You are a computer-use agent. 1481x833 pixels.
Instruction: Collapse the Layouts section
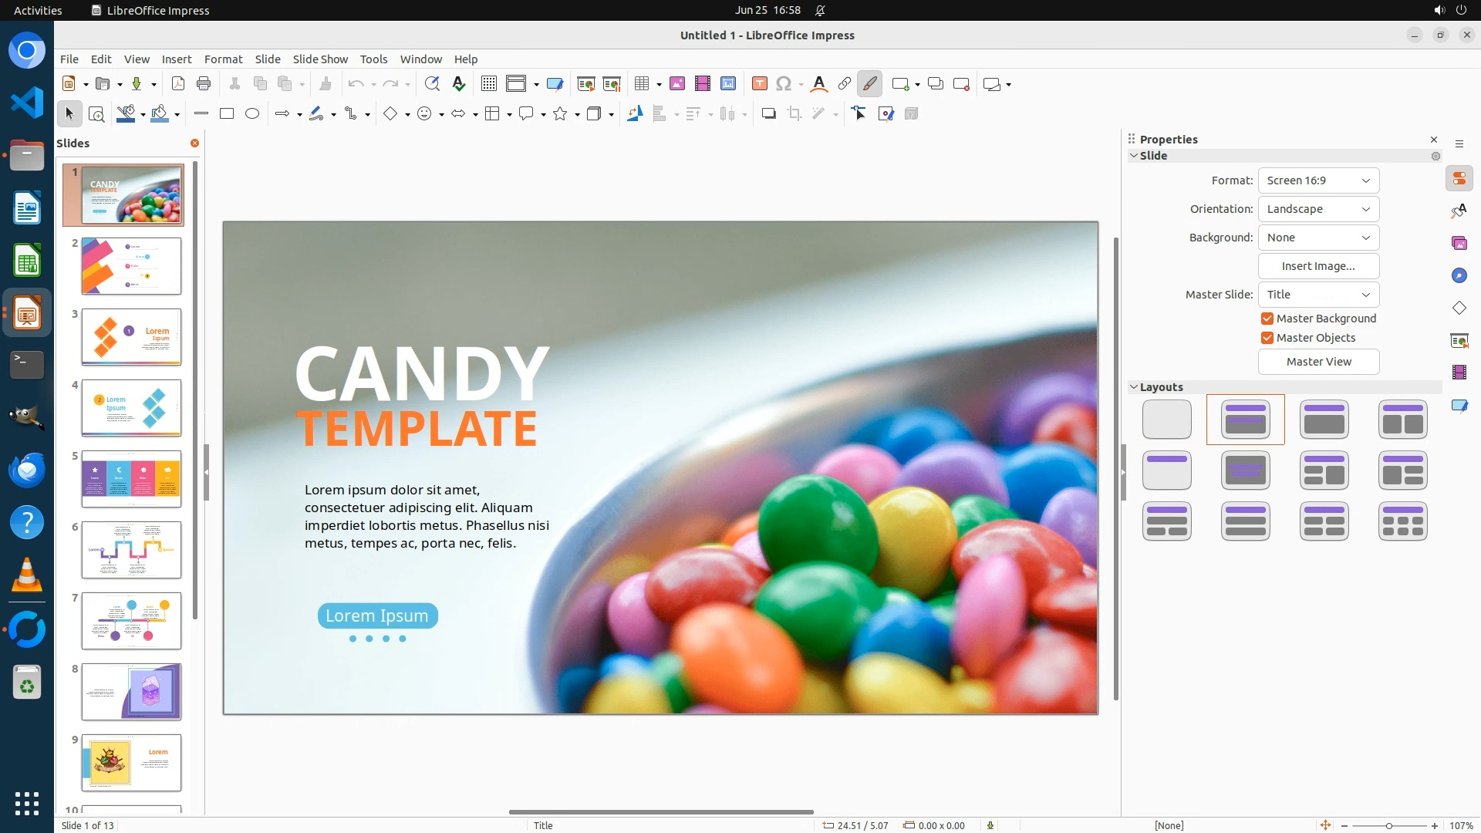pos(1135,387)
